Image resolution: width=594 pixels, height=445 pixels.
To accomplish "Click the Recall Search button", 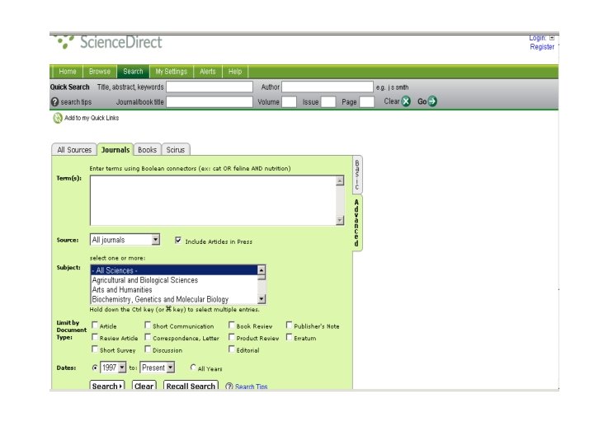I will point(191,386).
